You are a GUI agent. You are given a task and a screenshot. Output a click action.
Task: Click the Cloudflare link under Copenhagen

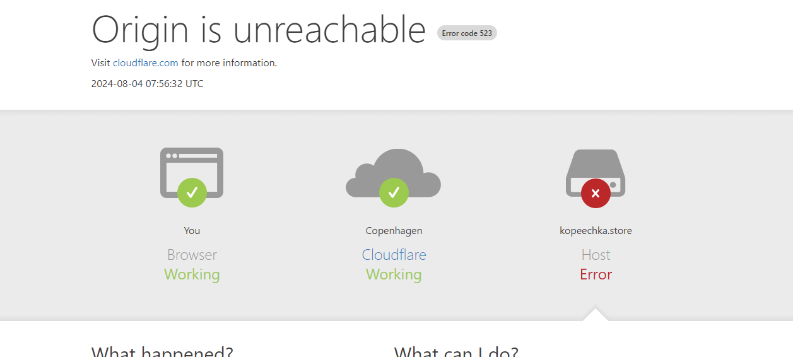click(x=394, y=255)
